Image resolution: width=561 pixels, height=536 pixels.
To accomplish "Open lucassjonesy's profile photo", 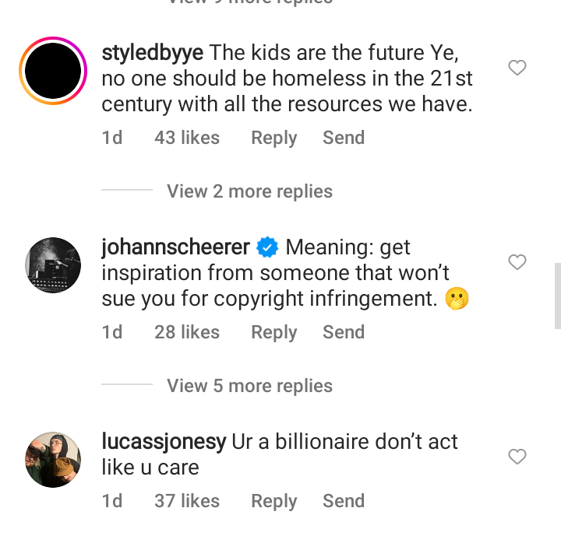I will point(53,460).
